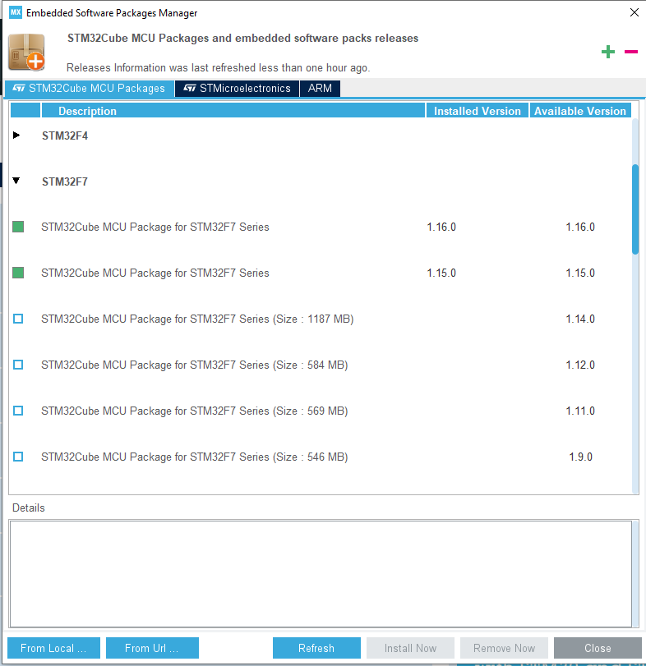Open the ARM tab

[320, 89]
